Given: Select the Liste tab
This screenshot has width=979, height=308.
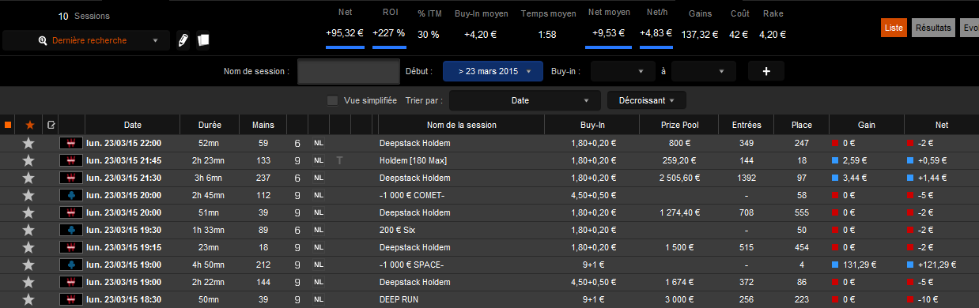Looking at the screenshot, I should [894, 28].
